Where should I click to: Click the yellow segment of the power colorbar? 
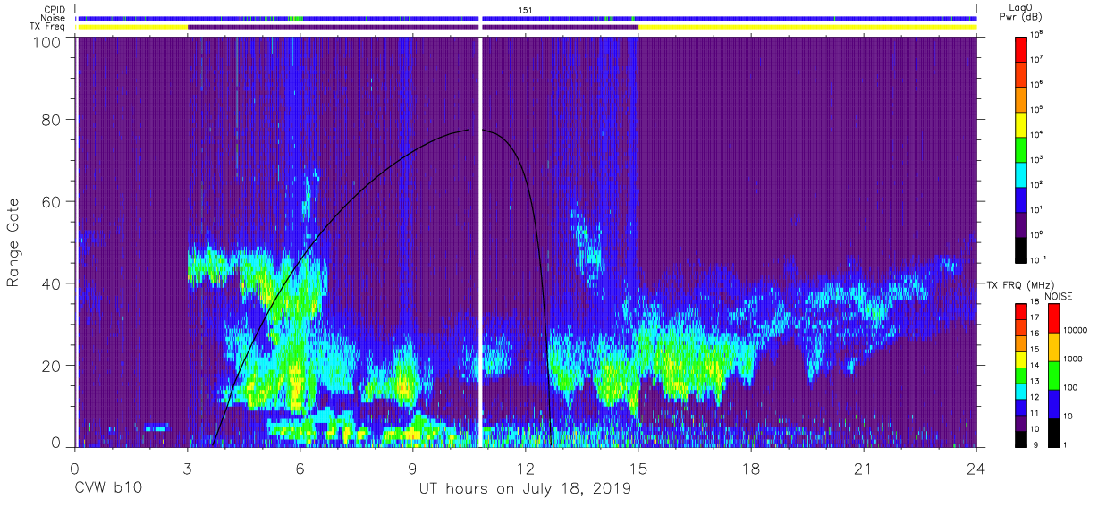[x=1022, y=123]
